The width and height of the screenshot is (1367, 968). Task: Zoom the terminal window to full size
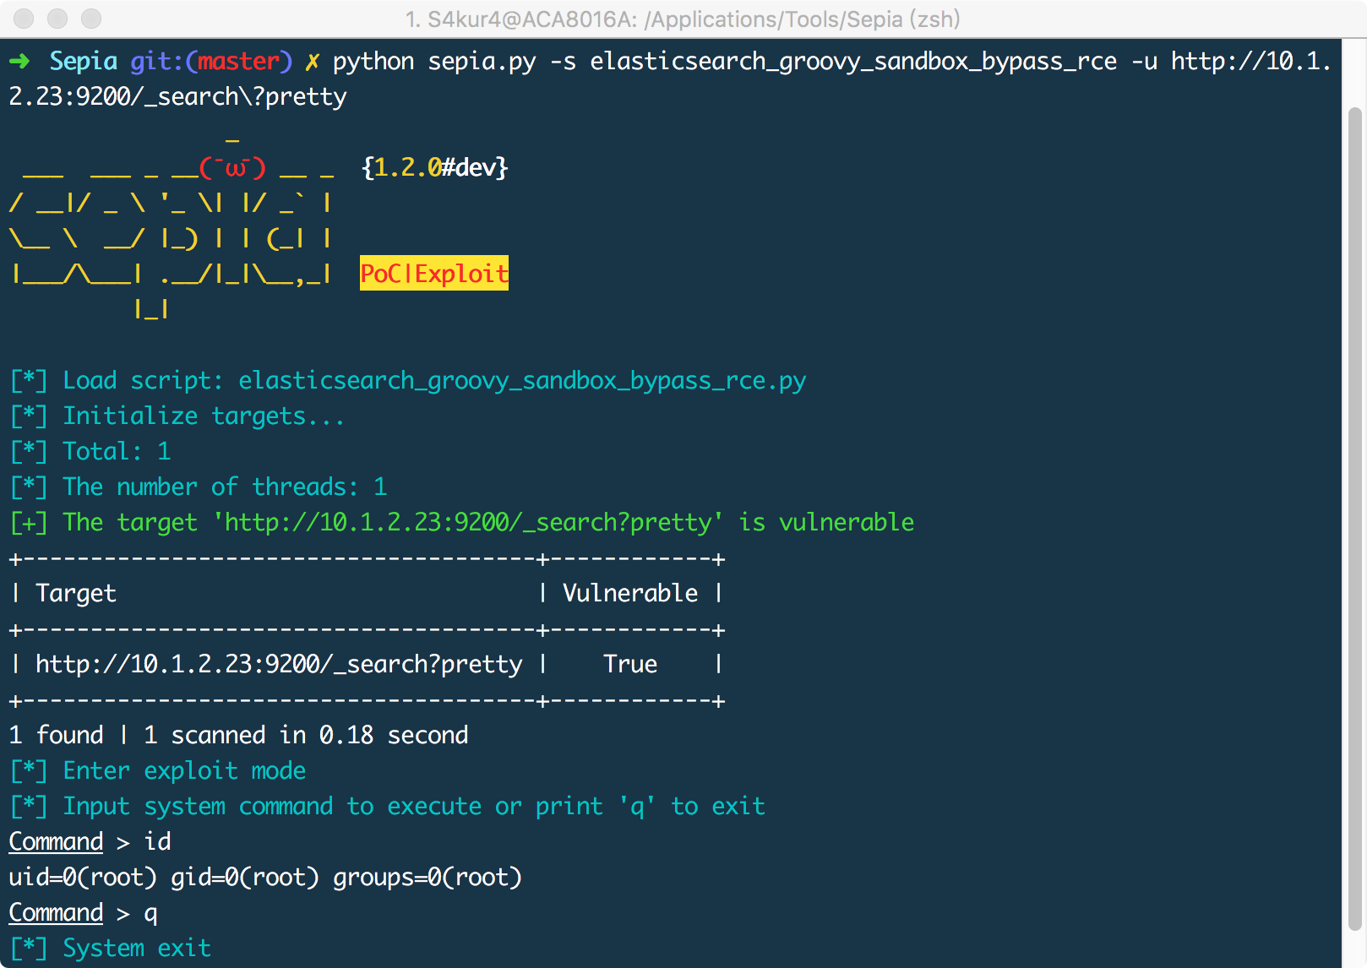click(91, 19)
